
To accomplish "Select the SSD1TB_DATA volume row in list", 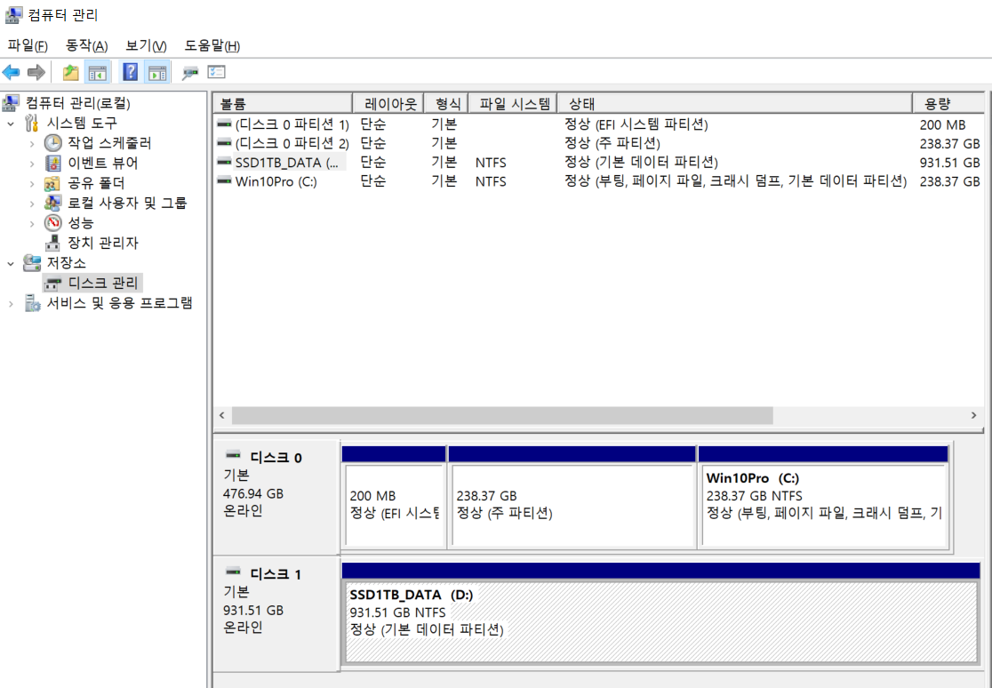I will (598, 162).
